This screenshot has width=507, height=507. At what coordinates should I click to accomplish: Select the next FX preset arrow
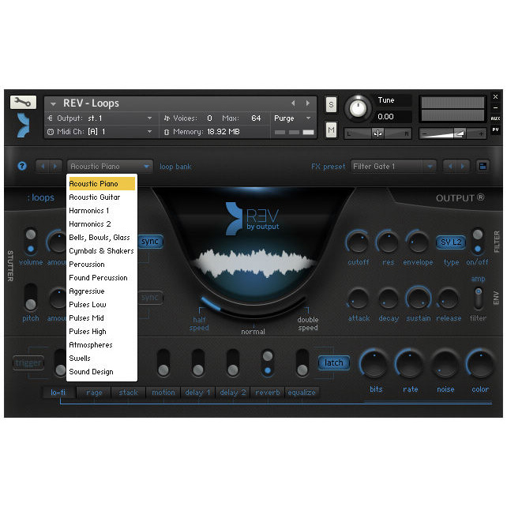(463, 167)
